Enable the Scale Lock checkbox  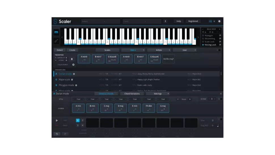click(x=203, y=42)
